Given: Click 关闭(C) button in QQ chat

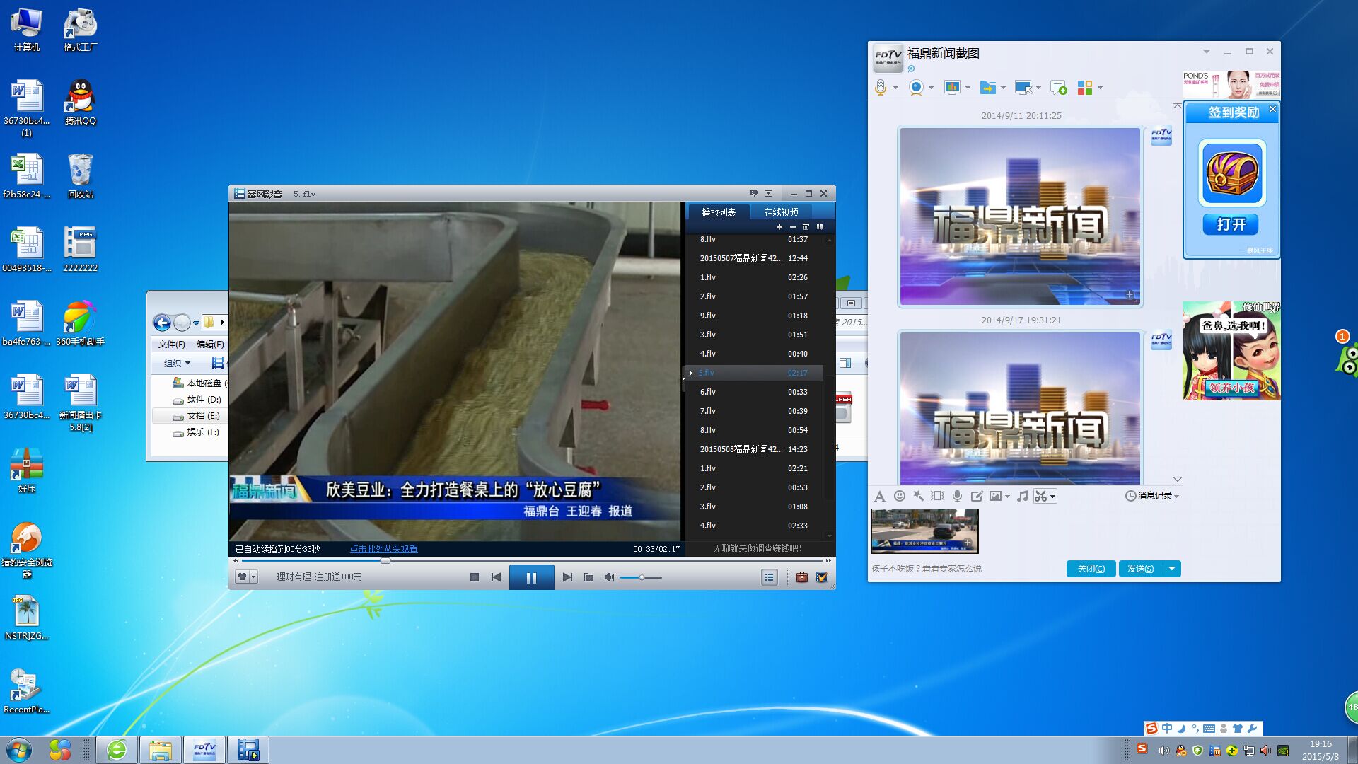Looking at the screenshot, I should point(1091,569).
